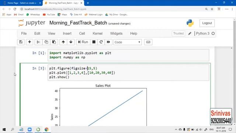Click the Python 3 kernel name
Viewport: 236px width, 133px height.
pos(202,34)
